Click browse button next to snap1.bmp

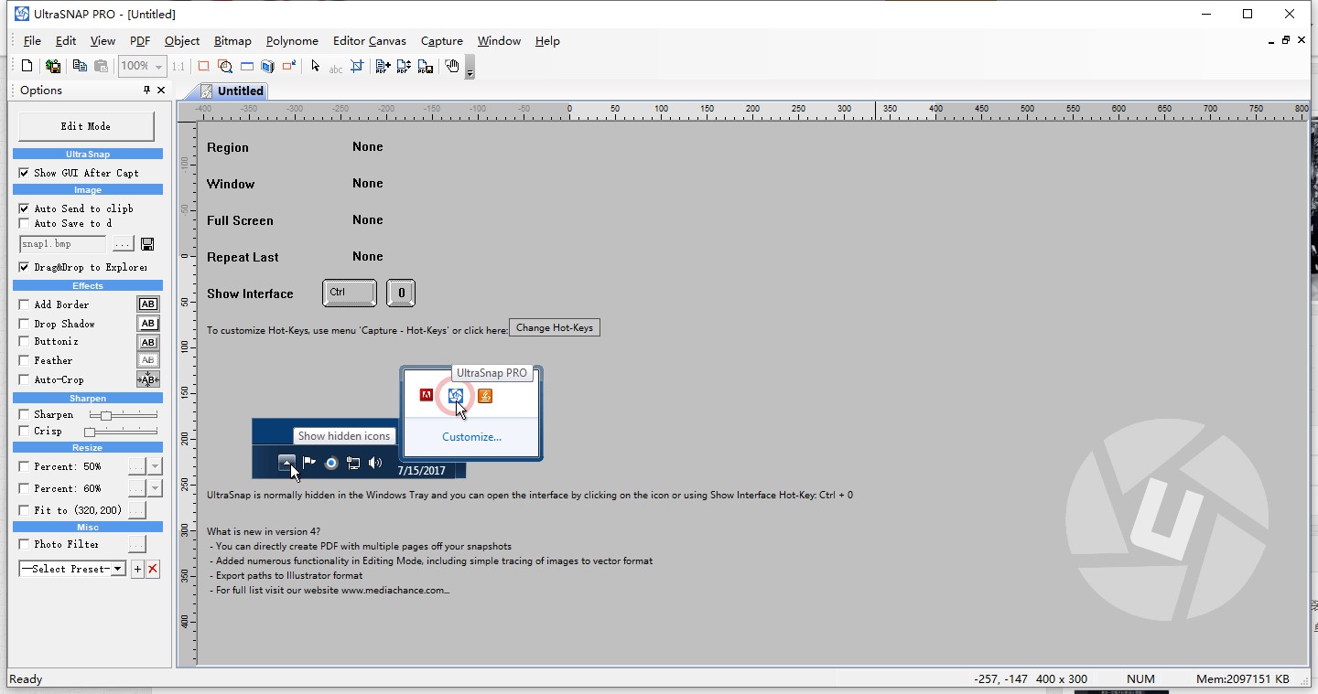pos(123,244)
